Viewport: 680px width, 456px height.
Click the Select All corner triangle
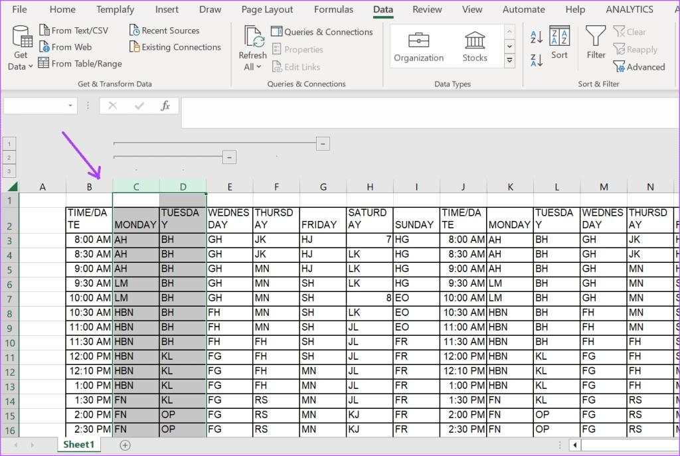point(13,187)
